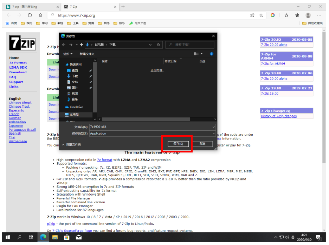This screenshot has width=329, height=245.
Task: Click the Save (保存) button
Action: (178, 144)
